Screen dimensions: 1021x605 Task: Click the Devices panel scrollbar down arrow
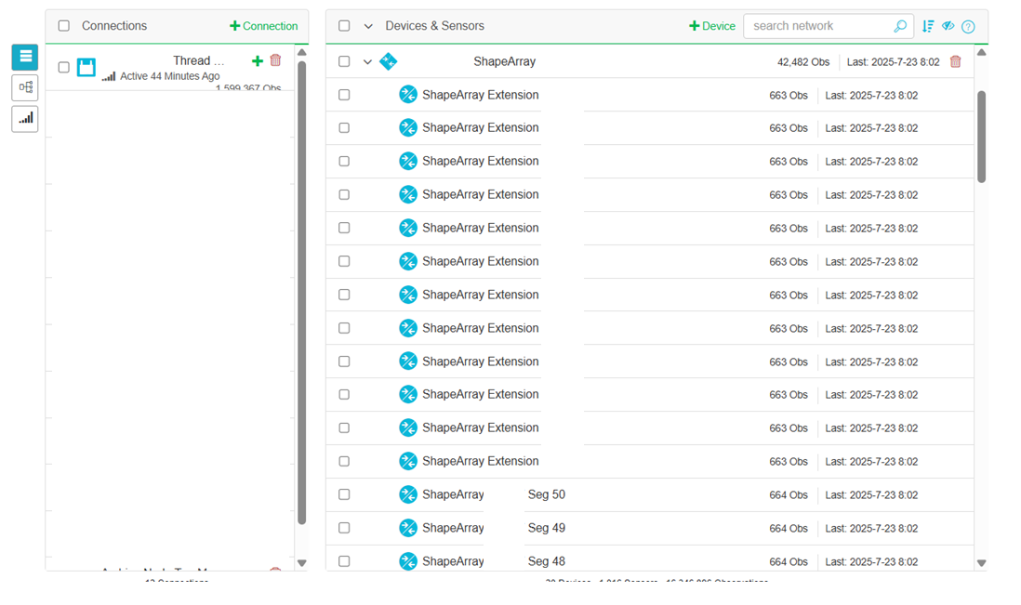(981, 563)
